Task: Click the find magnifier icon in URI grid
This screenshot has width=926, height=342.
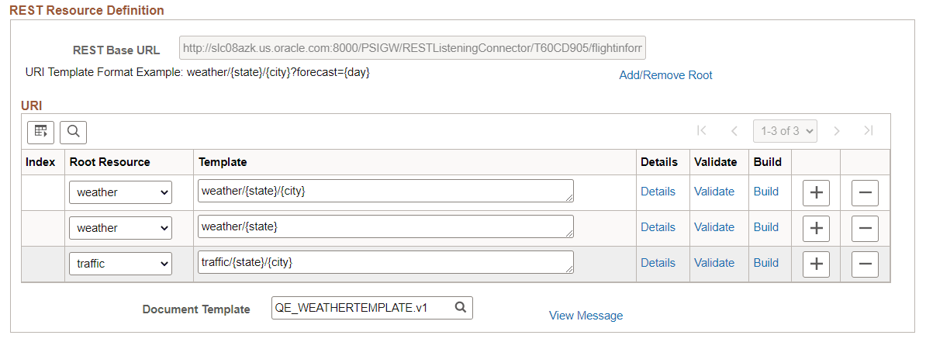Action: pyautogui.click(x=73, y=133)
